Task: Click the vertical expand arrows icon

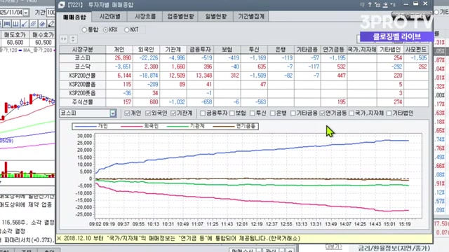Action: click(x=73, y=39)
